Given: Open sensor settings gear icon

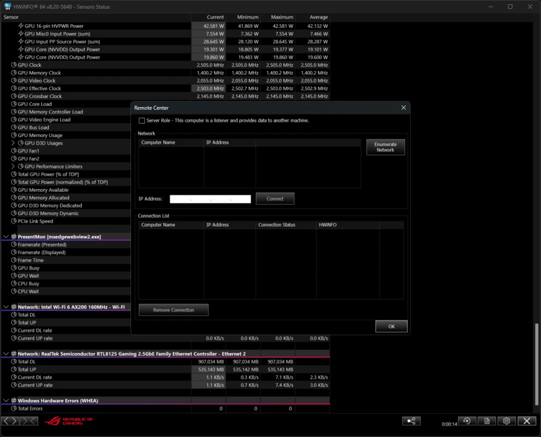Looking at the screenshot, I should 507,421.
